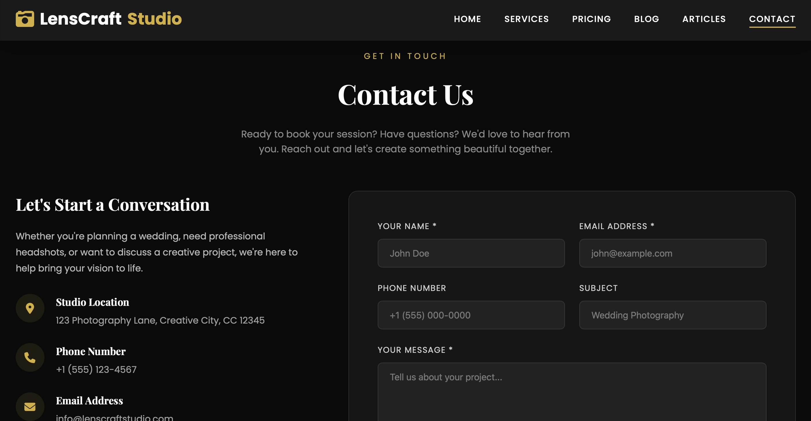The width and height of the screenshot is (811, 421).
Task: Open the Blog section
Action: pyautogui.click(x=646, y=19)
